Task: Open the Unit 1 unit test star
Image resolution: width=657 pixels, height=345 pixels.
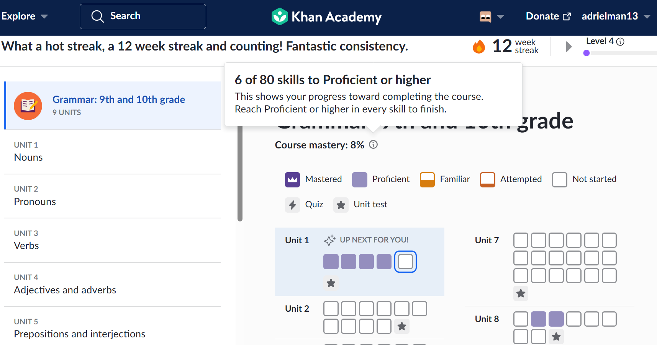Action: coord(331,283)
